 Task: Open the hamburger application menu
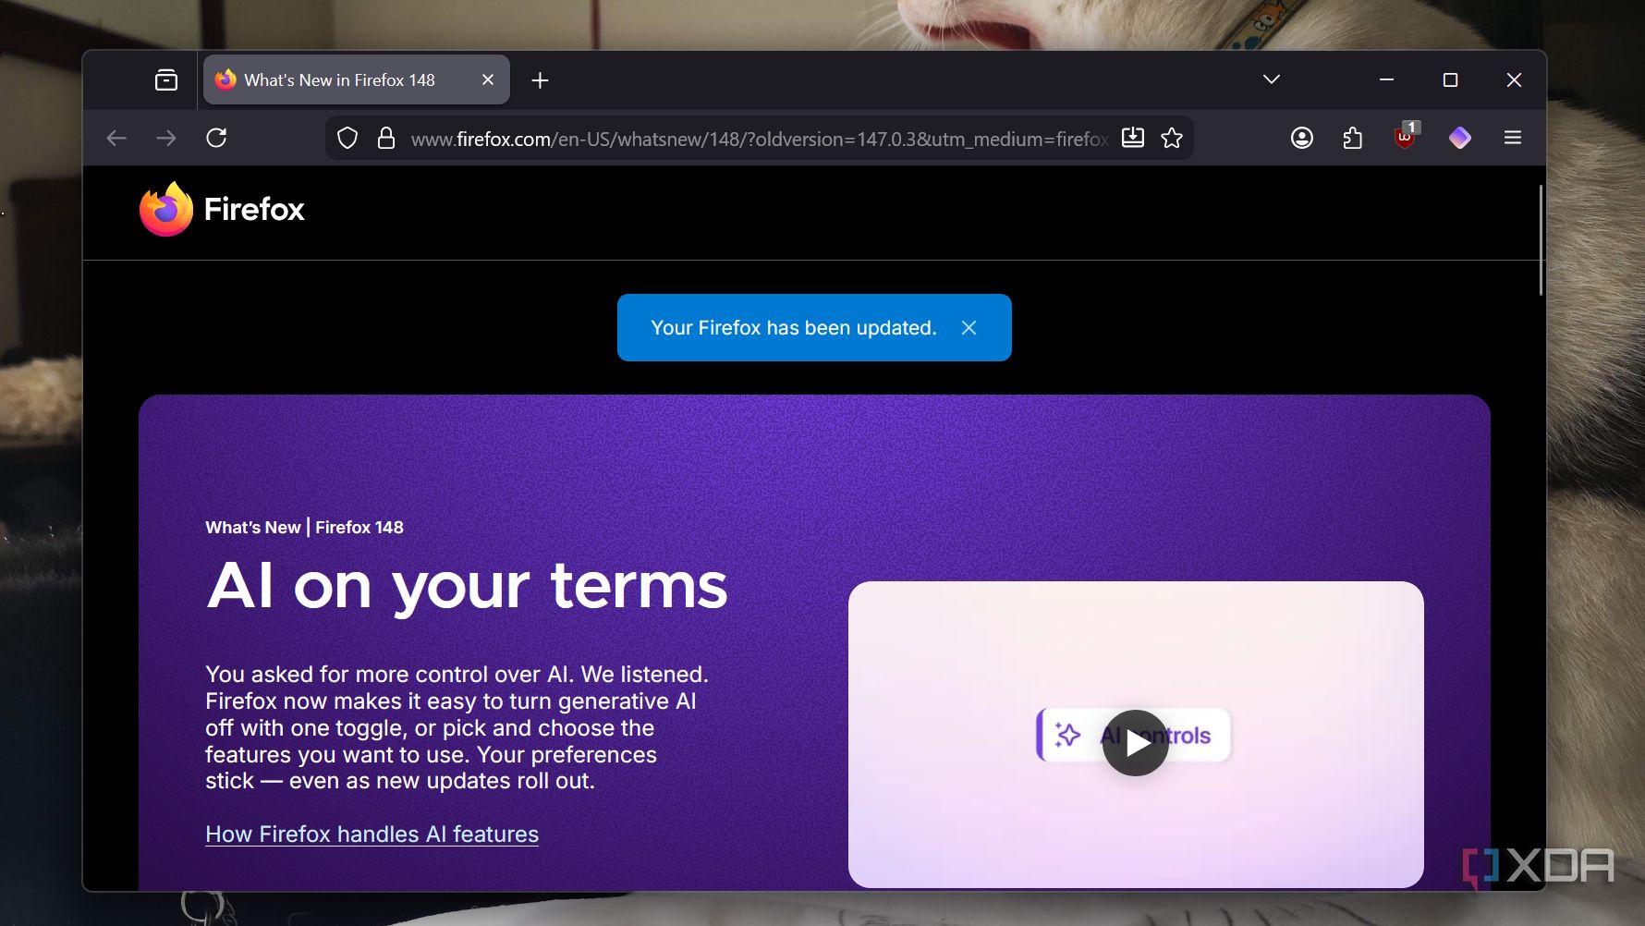tap(1513, 139)
